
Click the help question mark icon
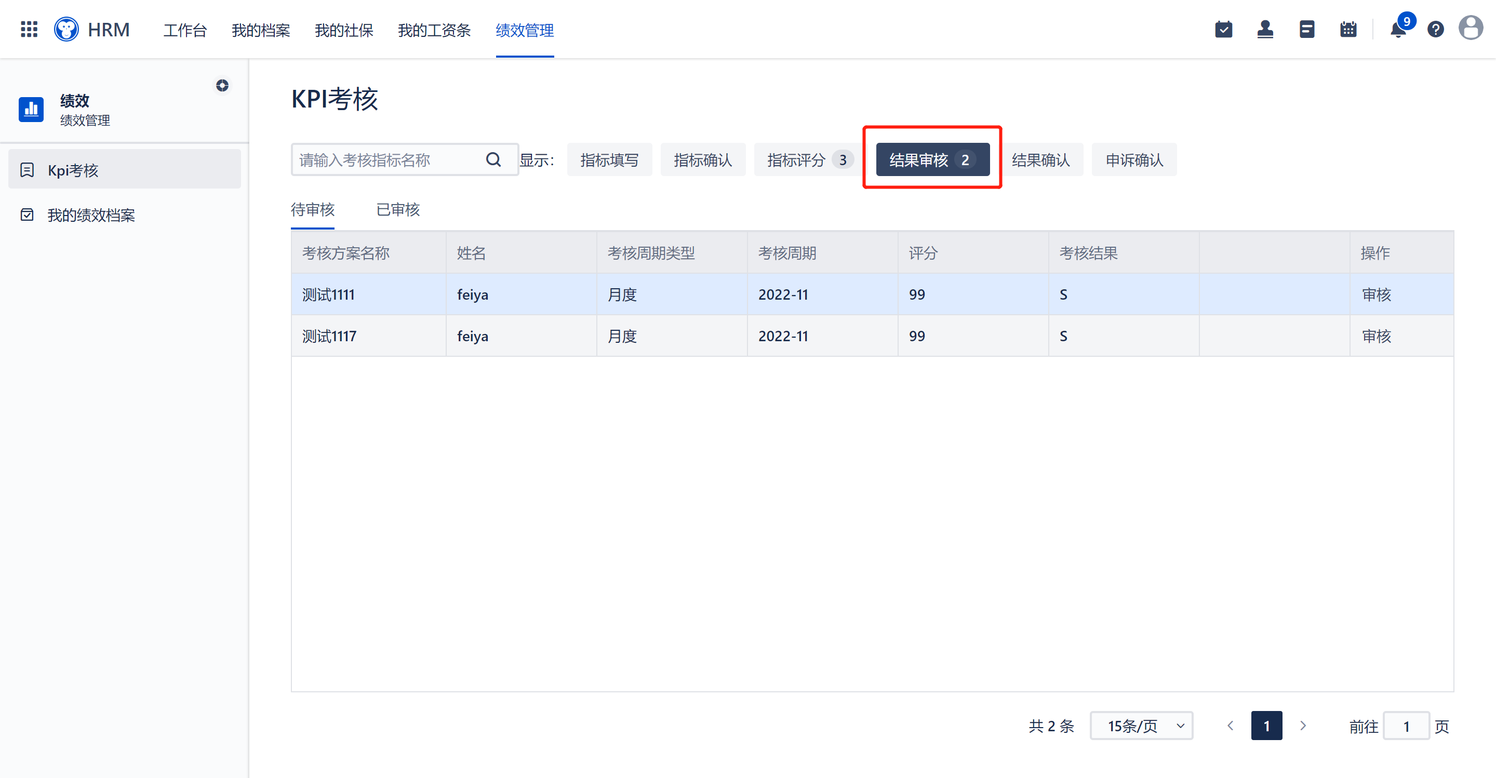tap(1436, 29)
